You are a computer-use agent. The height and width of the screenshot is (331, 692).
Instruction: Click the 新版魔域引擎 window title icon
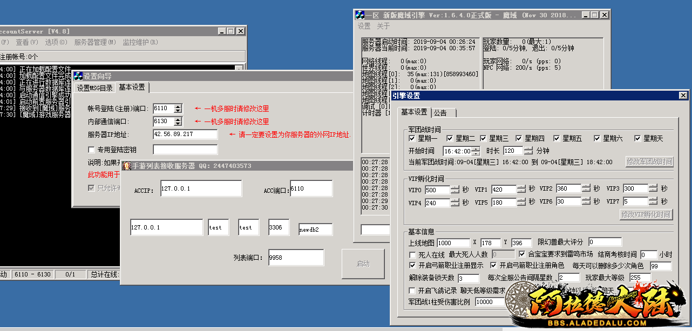pos(360,15)
